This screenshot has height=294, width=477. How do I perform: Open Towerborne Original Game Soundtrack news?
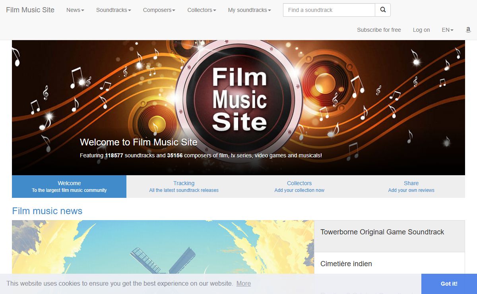tap(390, 236)
